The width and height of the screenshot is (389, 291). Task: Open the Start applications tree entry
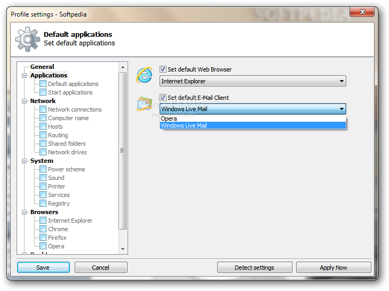[x=70, y=92]
